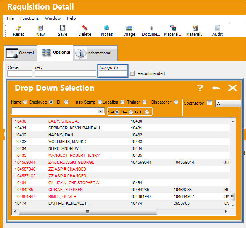The height and width of the screenshot is (228, 246).
Task: Click the Owner input field
Action: tap(20, 73)
